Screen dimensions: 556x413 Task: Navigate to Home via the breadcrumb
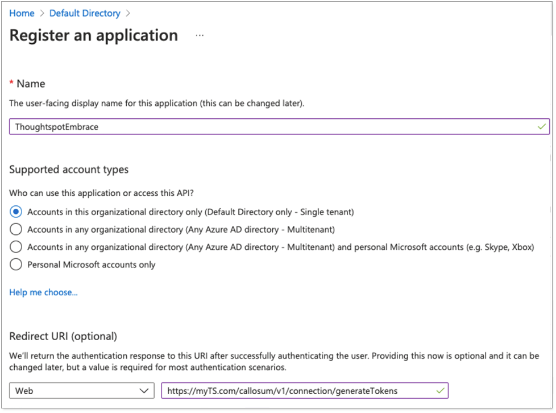[22, 13]
